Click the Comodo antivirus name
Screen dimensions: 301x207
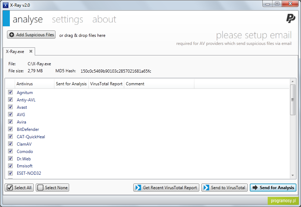(25, 152)
